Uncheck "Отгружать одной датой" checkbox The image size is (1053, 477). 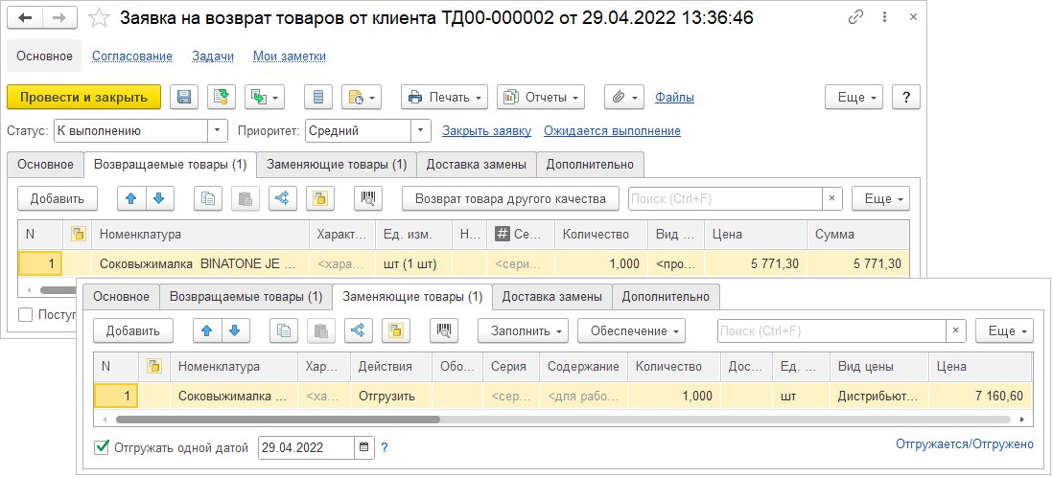coord(102,447)
